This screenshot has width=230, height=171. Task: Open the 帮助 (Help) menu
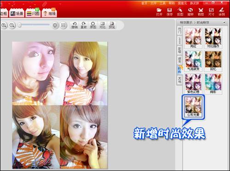pyautogui.click(x=172, y=3)
